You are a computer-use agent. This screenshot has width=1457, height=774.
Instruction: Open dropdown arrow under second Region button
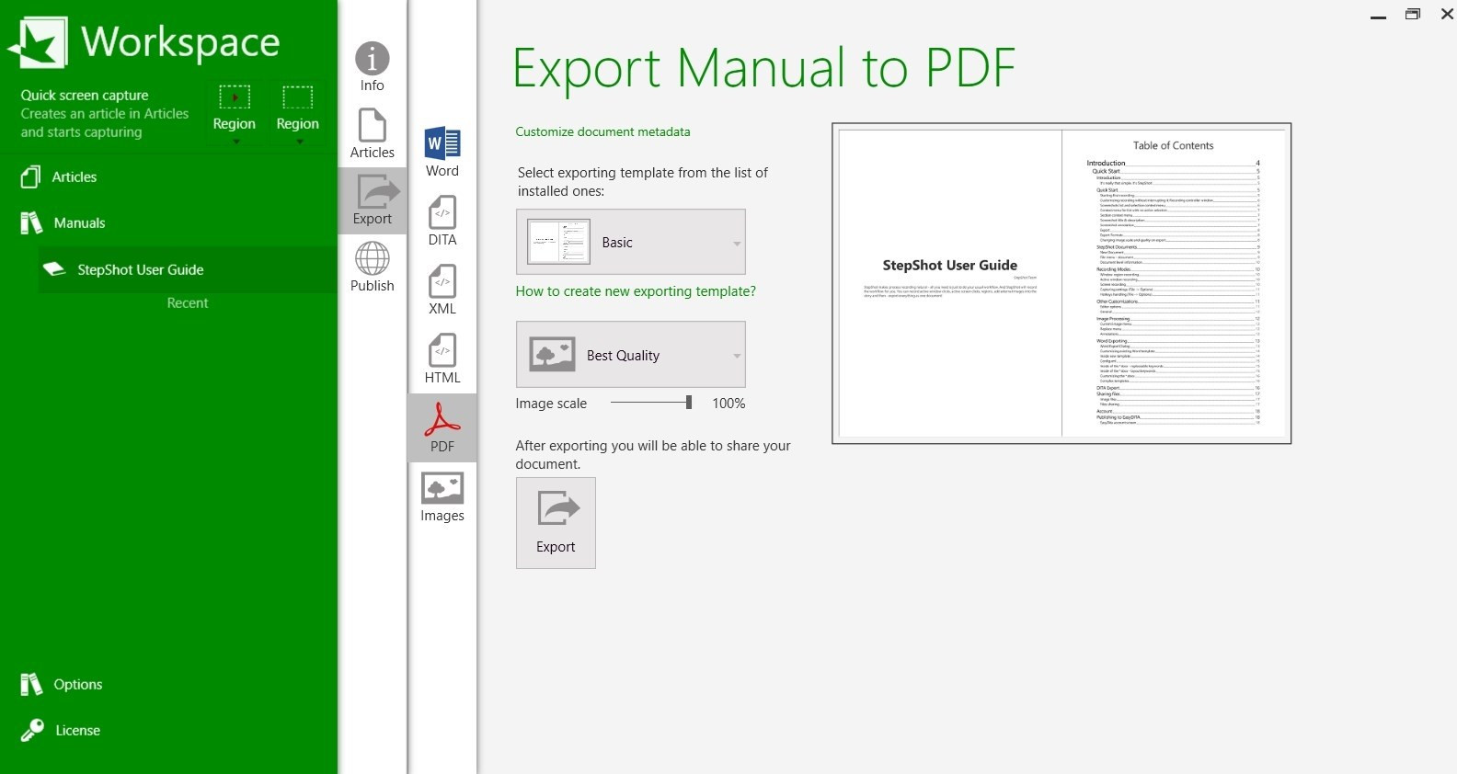(x=299, y=142)
